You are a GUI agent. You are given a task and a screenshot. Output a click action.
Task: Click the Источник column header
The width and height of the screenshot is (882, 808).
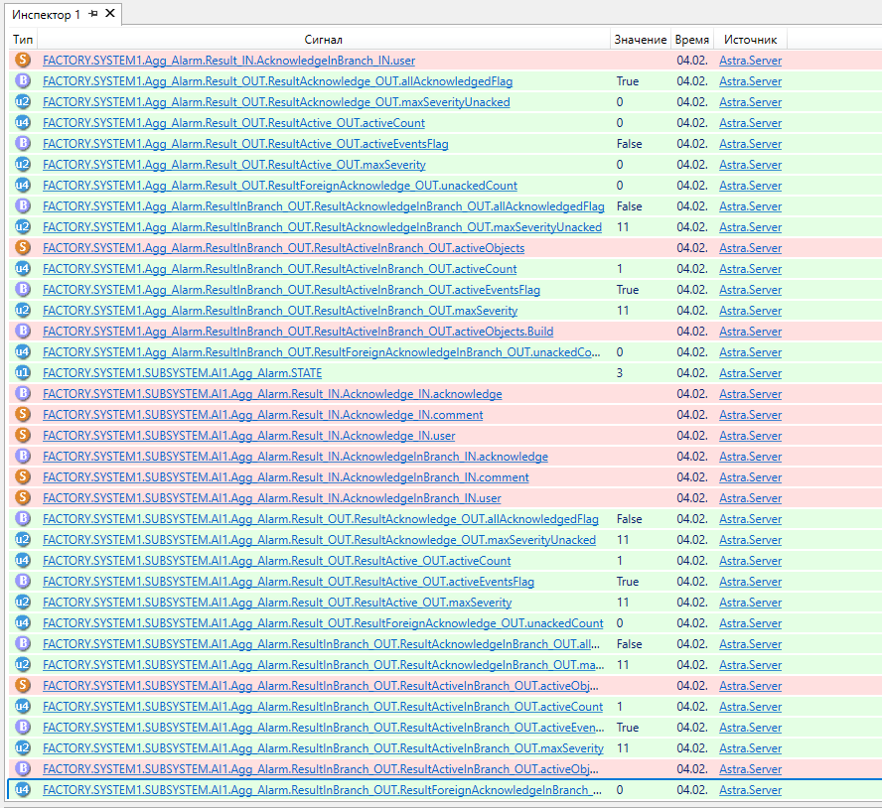click(x=750, y=40)
